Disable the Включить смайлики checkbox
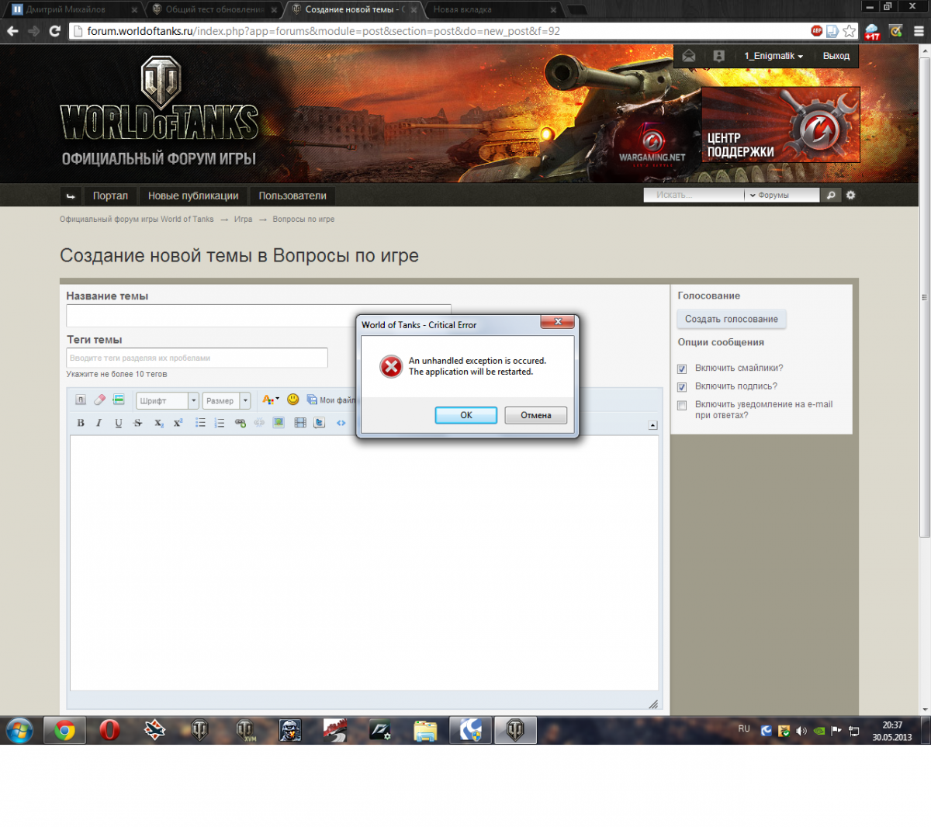931x827 pixels. [x=682, y=369]
